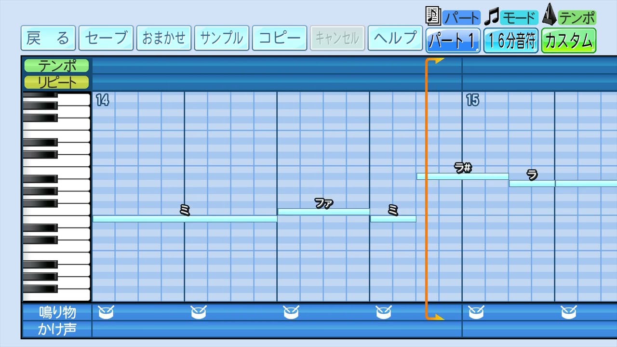Select the ラ# note bar
Image resolution: width=617 pixels, height=347 pixels.
pos(463,176)
